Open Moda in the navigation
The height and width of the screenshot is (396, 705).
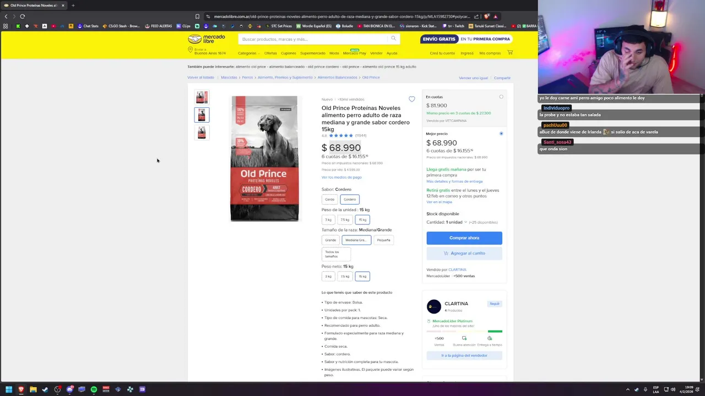coord(334,53)
